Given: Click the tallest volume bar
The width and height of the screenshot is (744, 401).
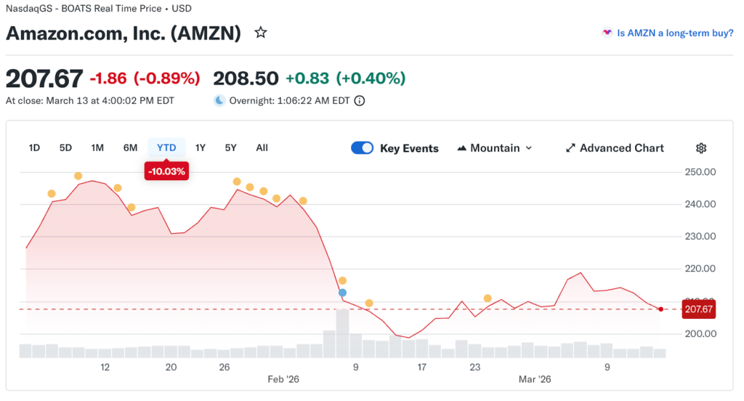Looking at the screenshot, I should 343,333.
